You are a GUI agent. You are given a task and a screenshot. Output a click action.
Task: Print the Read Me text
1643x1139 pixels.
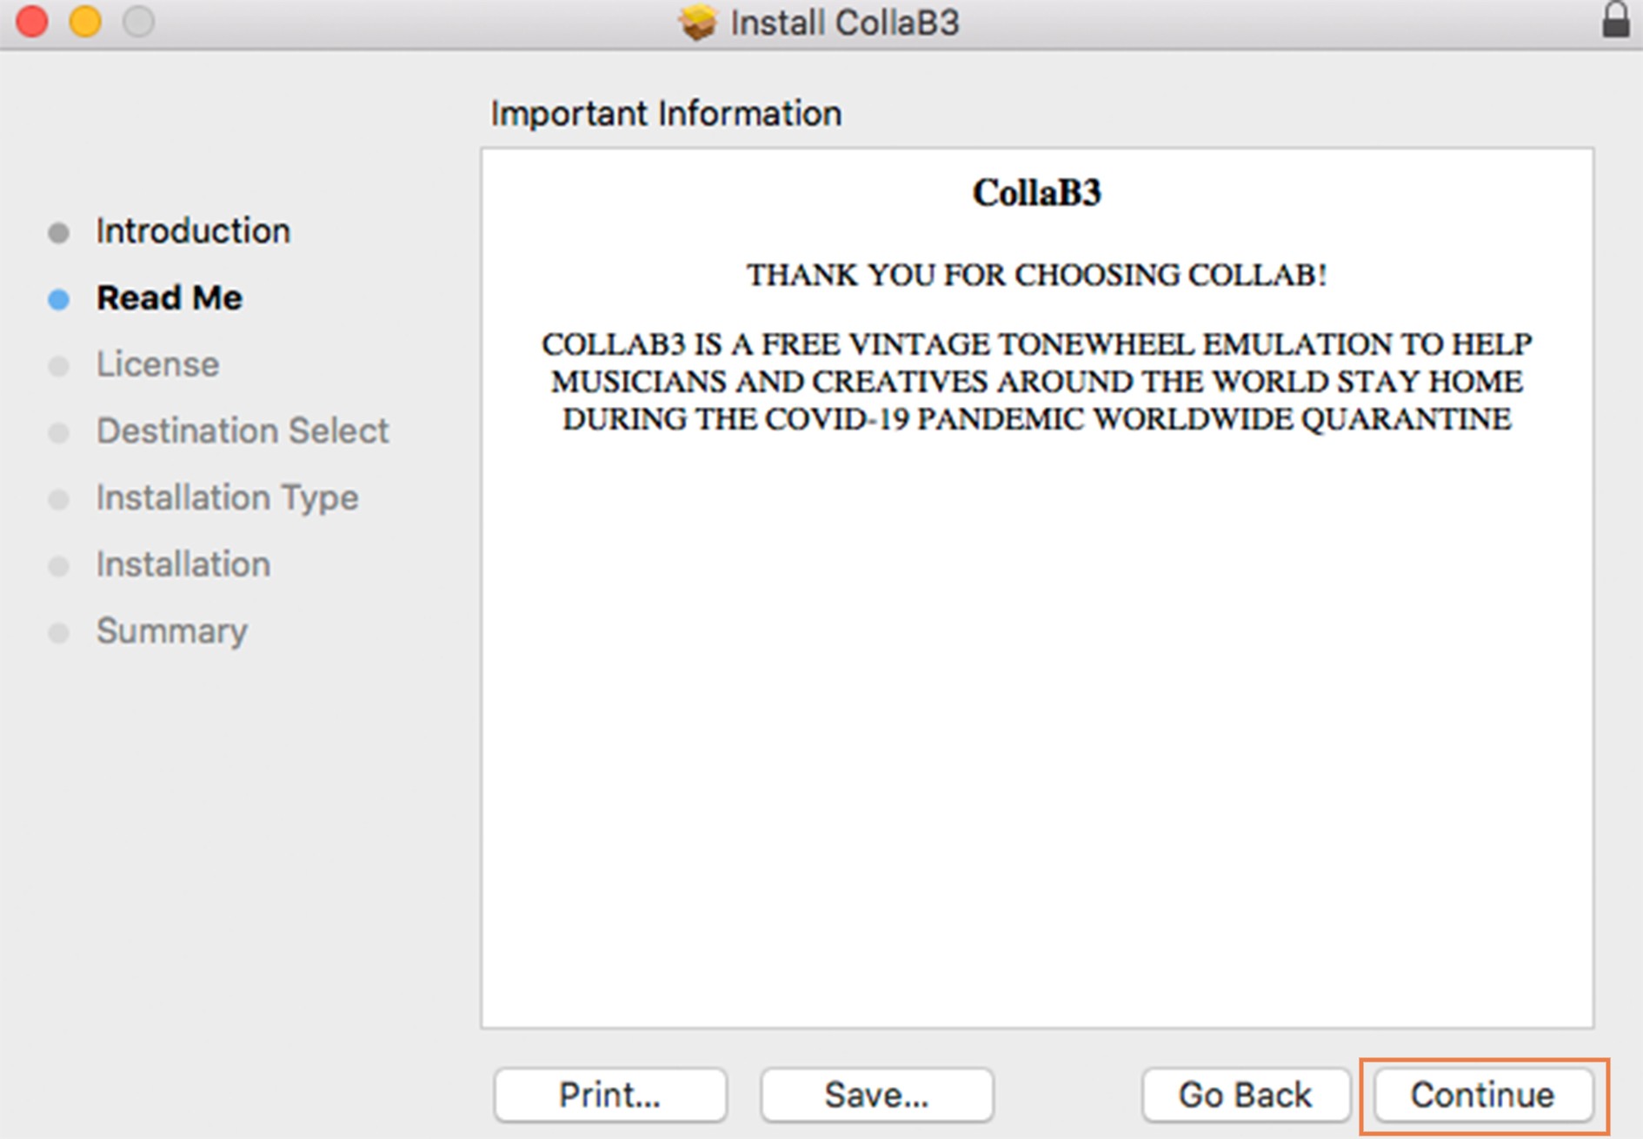tap(610, 1095)
